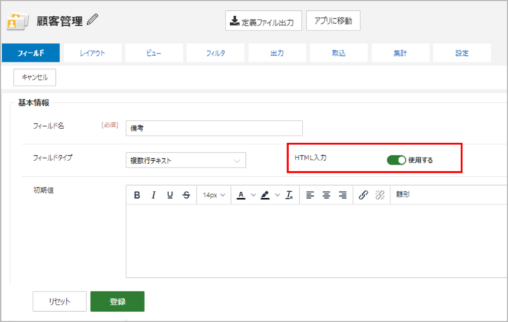508x322 pixels.
Task: Remove link with the unlink icon
Action: pos(380,195)
